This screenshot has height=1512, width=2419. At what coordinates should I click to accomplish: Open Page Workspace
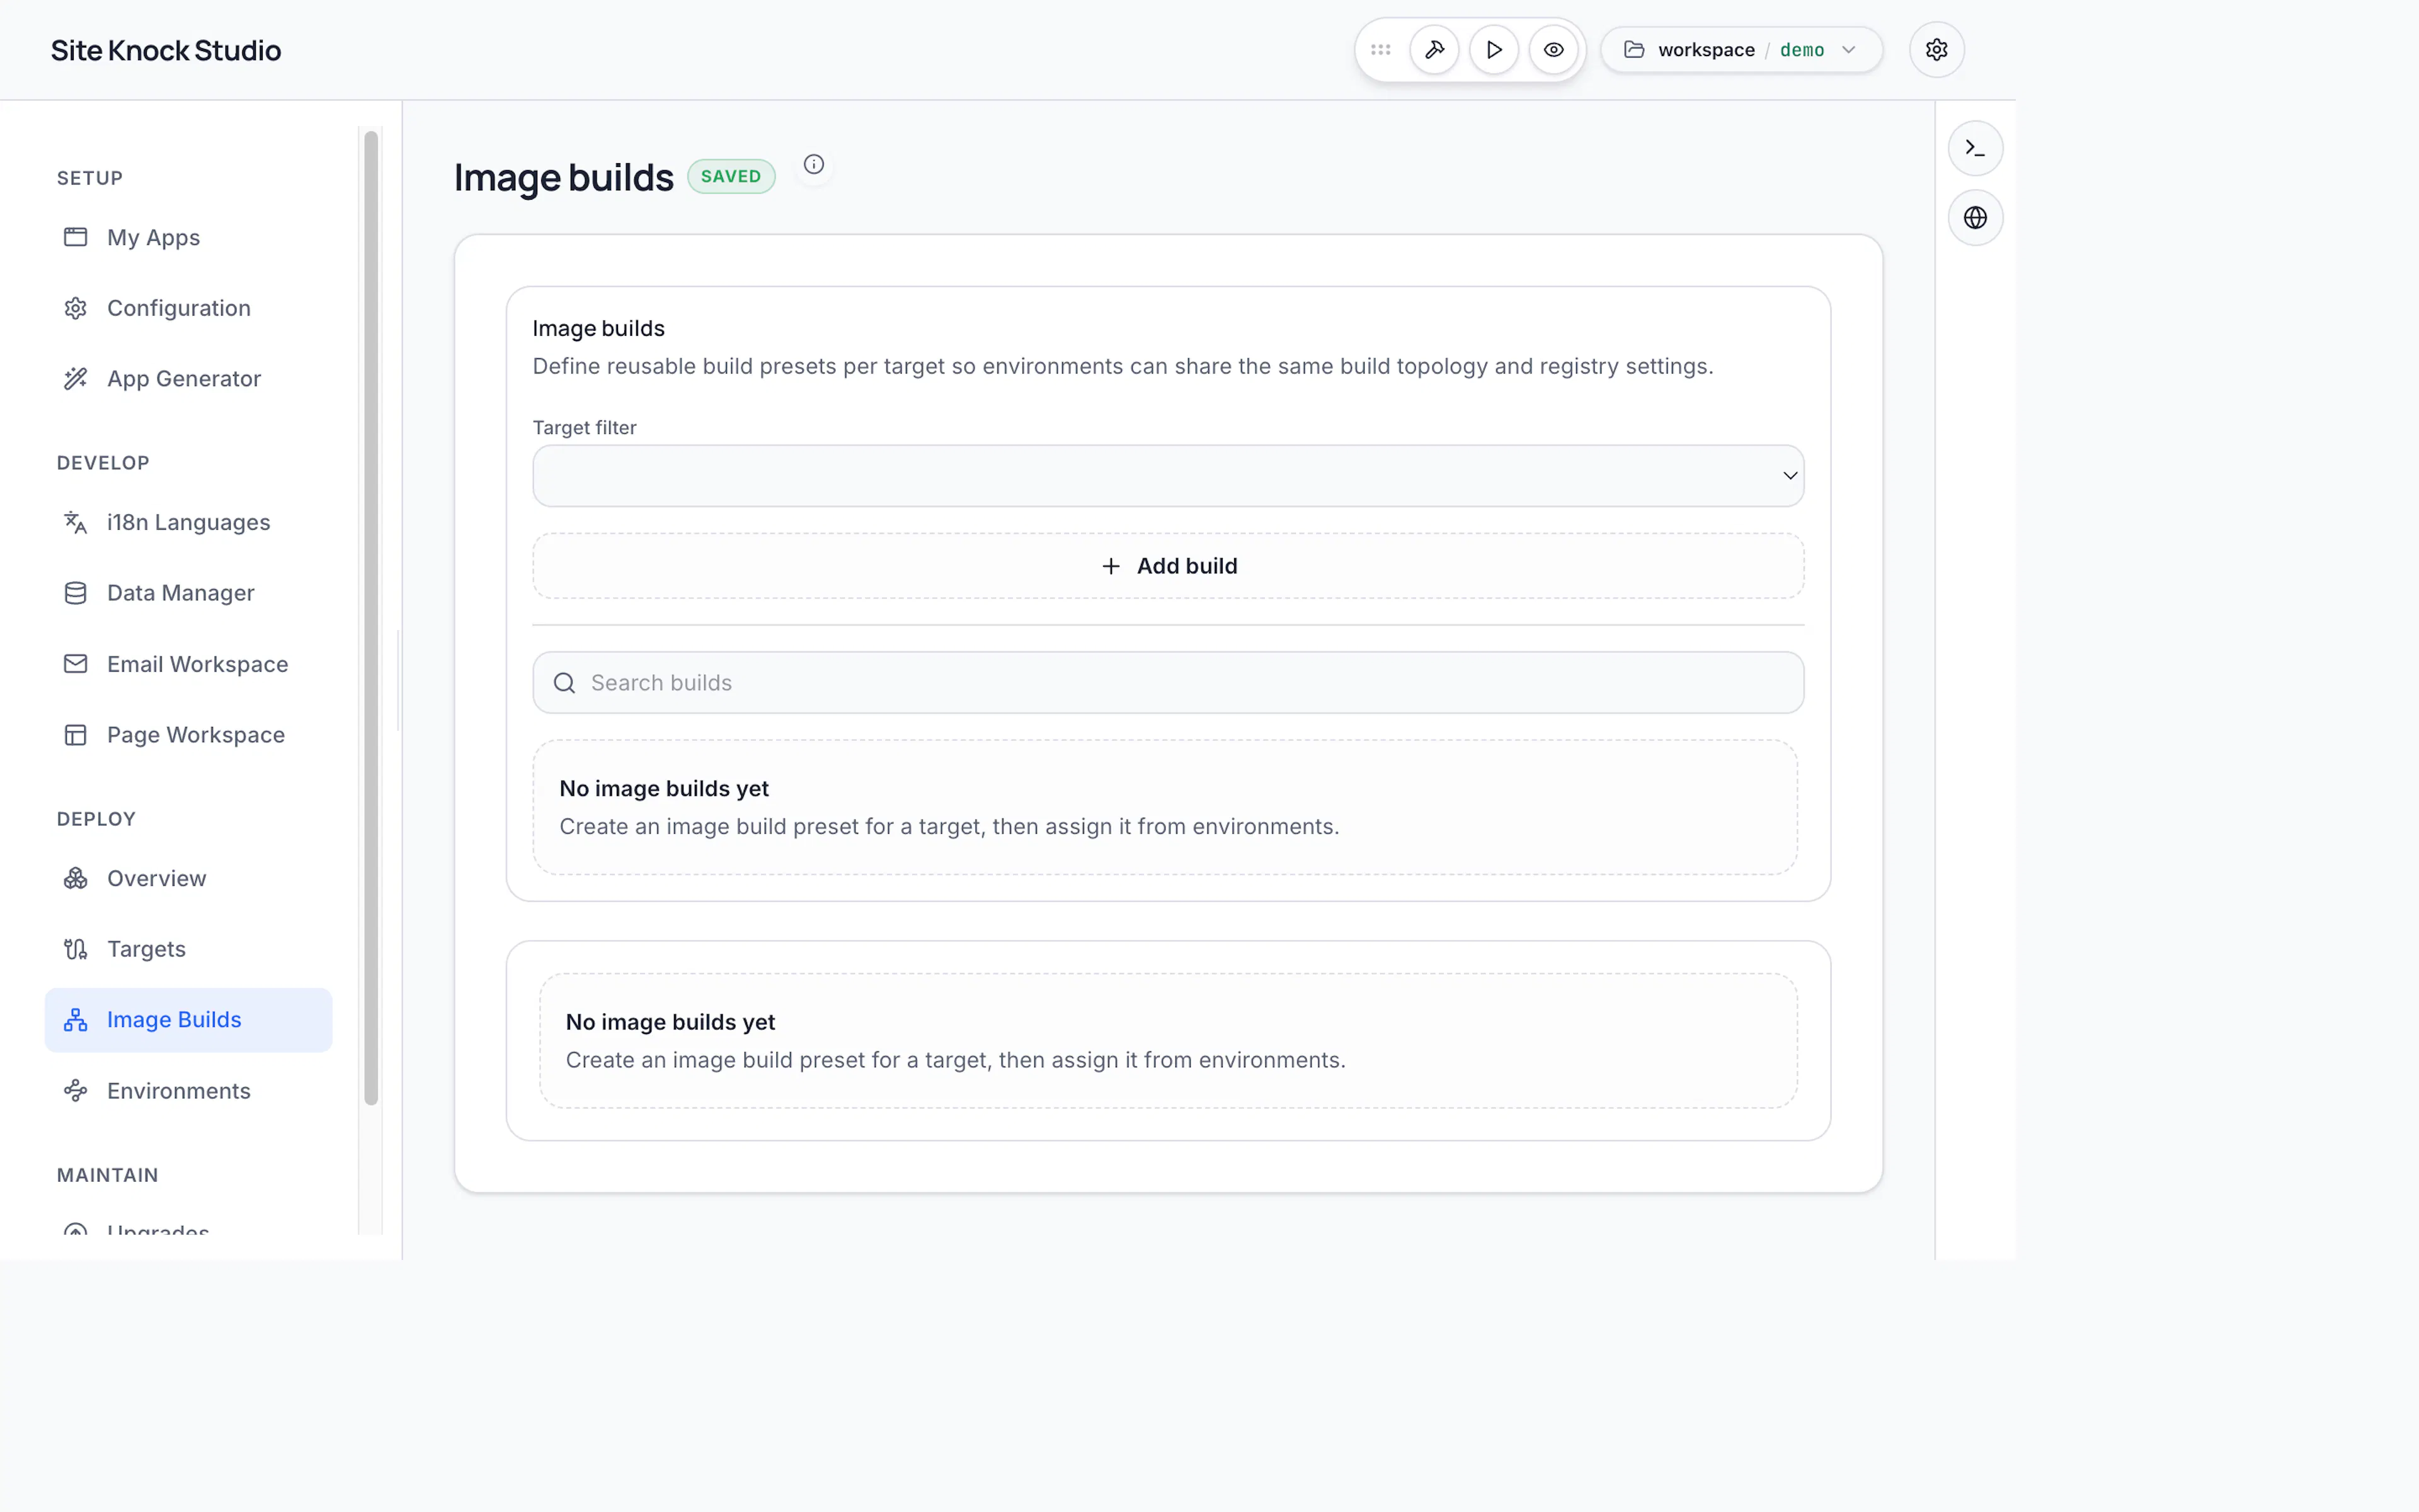[x=188, y=735]
